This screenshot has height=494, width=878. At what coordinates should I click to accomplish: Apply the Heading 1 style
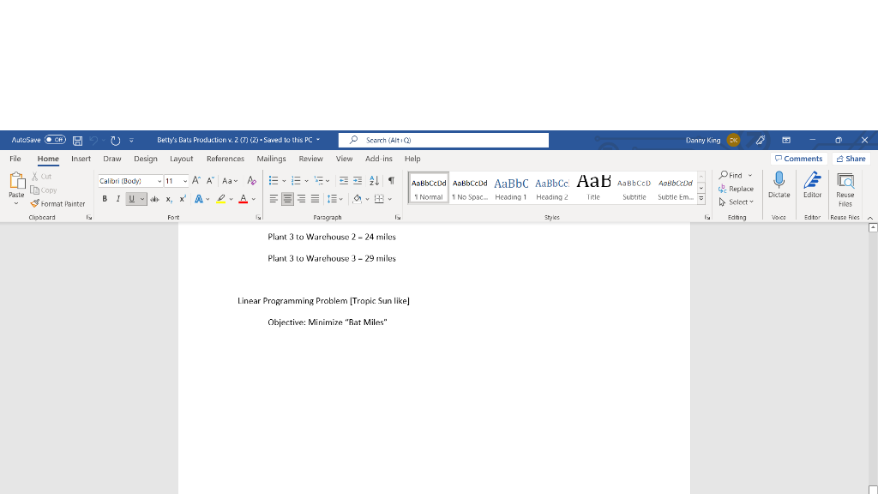(x=511, y=188)
